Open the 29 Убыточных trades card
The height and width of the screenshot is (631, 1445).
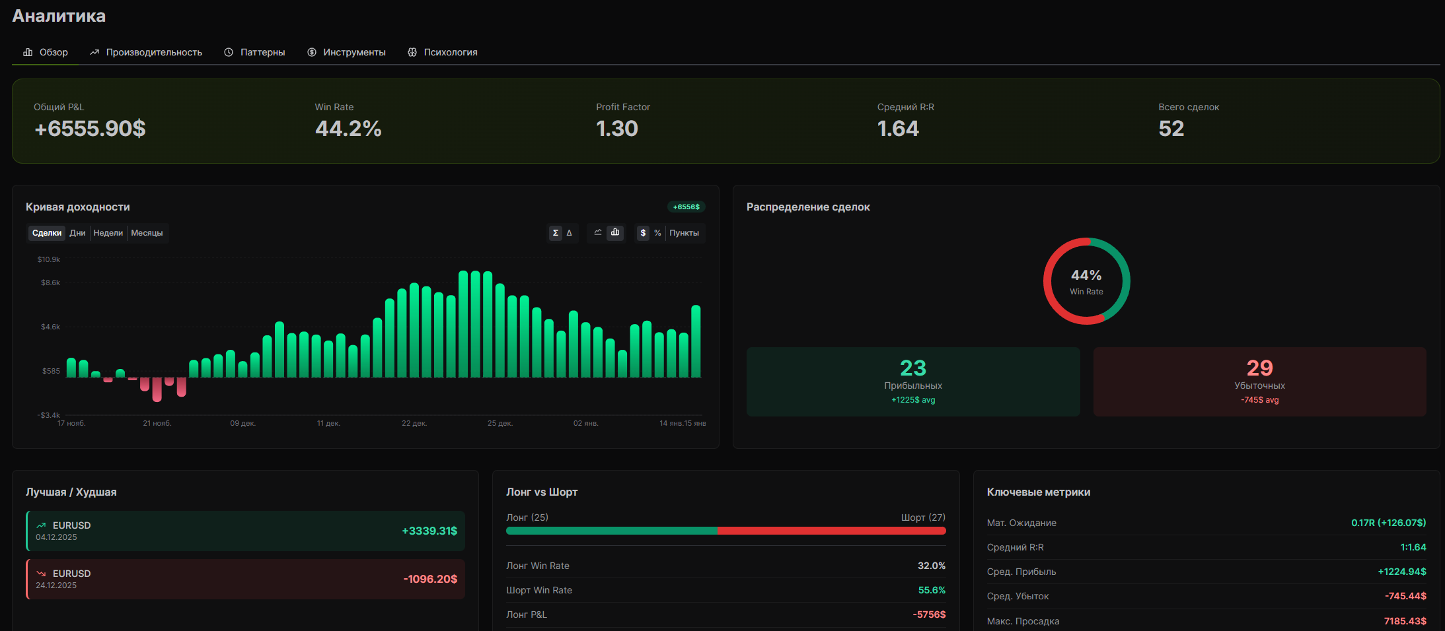pyautogui.click(x=1259, y=382)
